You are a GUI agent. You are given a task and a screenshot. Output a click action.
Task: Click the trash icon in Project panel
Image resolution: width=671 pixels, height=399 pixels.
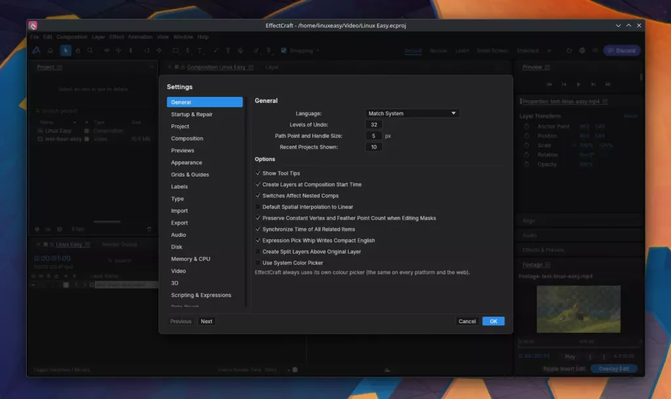coord(149,229)
